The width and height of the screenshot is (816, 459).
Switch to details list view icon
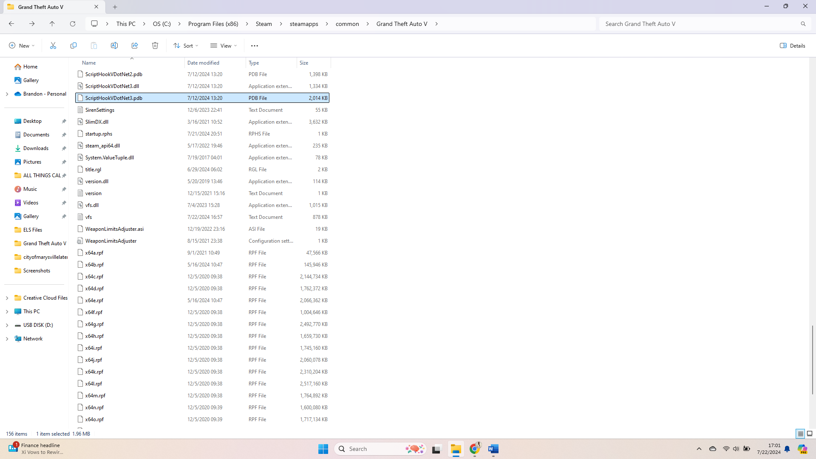pyautogui.click(x=800, y=433)
